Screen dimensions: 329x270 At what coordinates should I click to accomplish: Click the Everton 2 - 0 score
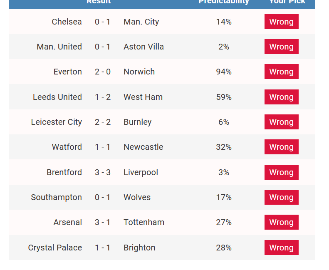pos(103,72)
